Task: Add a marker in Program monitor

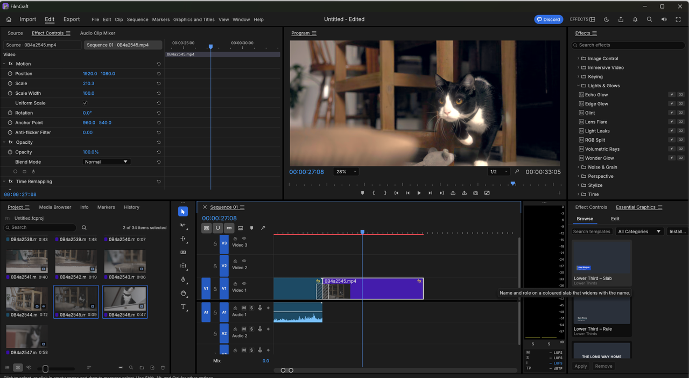Action: pyautogui.click(x=362, y=193)
